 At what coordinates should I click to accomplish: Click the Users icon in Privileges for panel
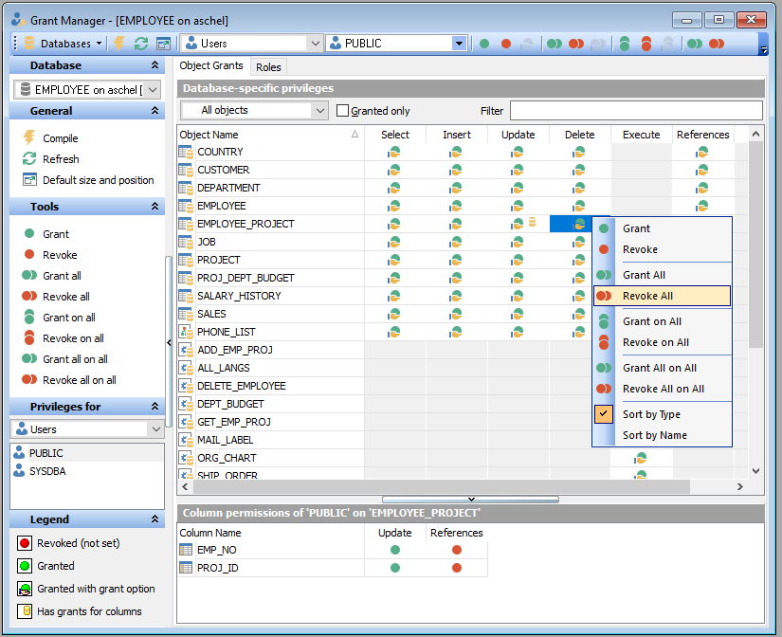[21, 428]
